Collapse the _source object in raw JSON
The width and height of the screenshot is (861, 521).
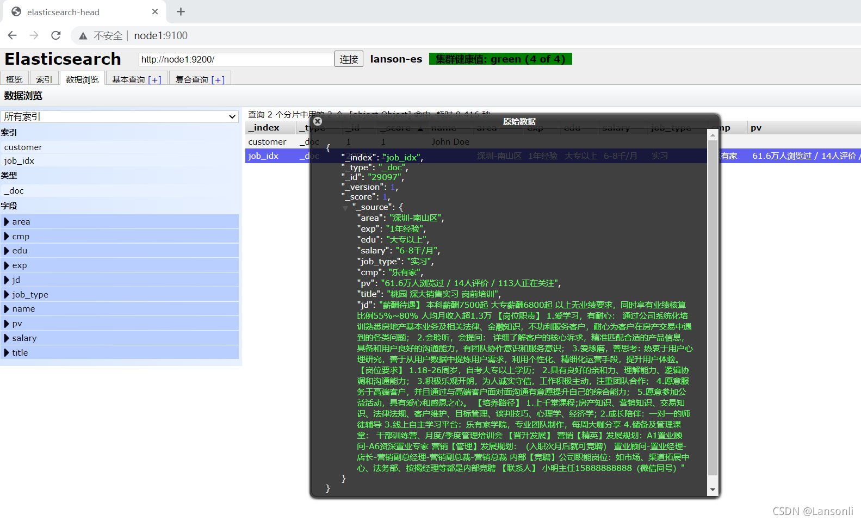click(x=345, y=208)
